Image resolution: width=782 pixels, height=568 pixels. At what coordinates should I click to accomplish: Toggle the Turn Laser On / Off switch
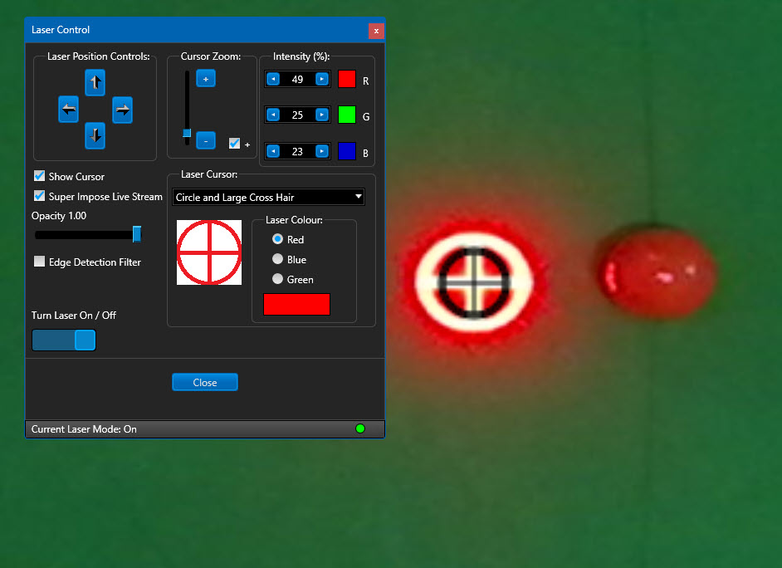click(64, 340)
